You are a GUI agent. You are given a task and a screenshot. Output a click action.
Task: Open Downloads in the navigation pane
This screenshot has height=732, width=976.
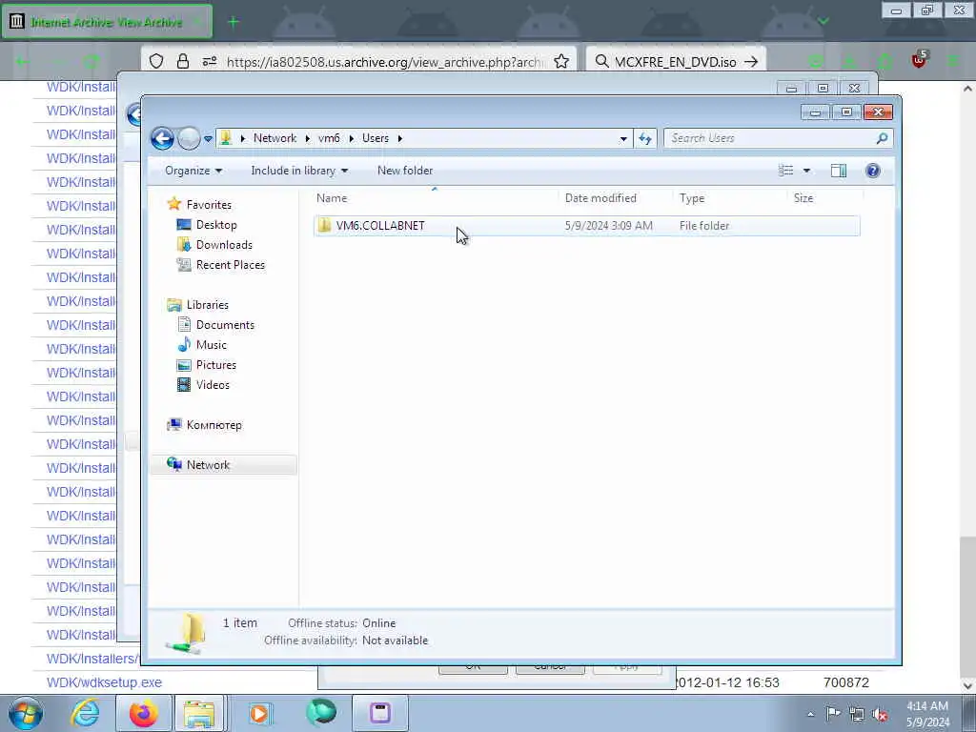point(224,245)
